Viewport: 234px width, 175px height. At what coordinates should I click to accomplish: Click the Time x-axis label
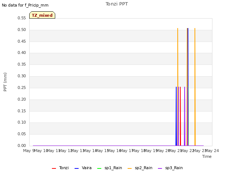click(x=207, y=156)
